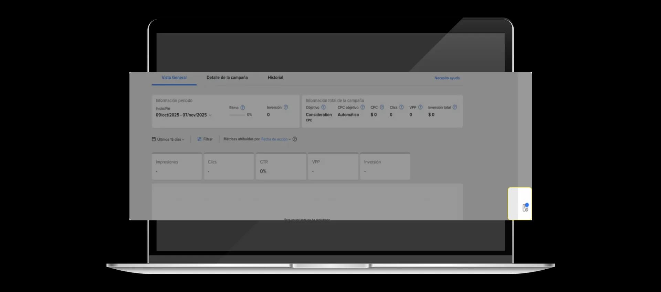This screenshot has height=292, width=661.
Task: Click the Ritmo help question-mark icon
Action: click(x=242, y=108)
